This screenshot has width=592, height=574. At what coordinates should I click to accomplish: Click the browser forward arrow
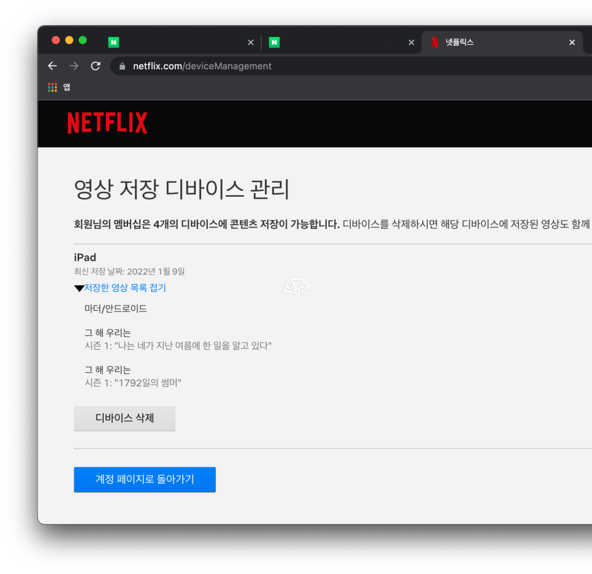(74, 66)
